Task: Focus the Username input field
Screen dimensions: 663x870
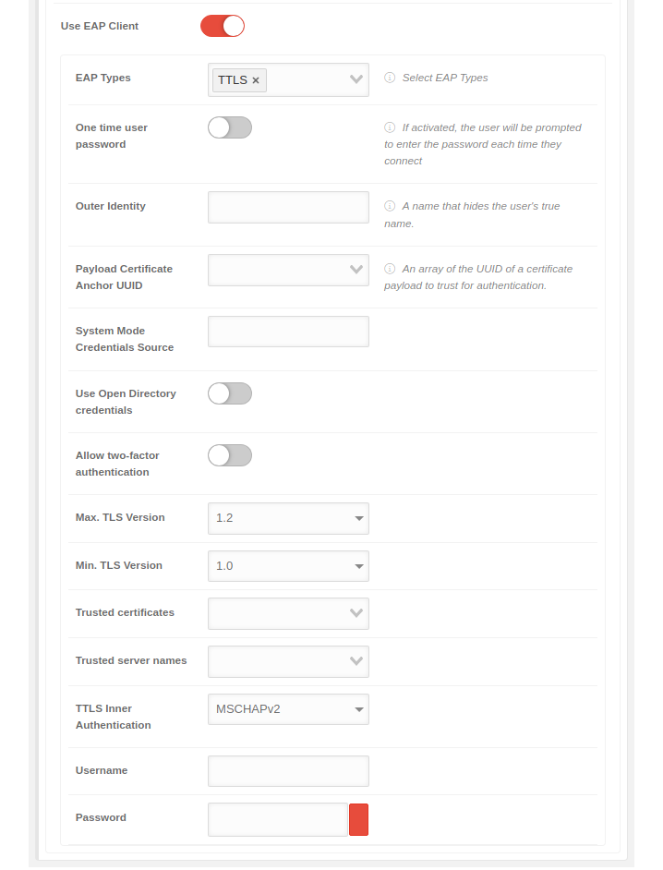Action: [288, 771]
